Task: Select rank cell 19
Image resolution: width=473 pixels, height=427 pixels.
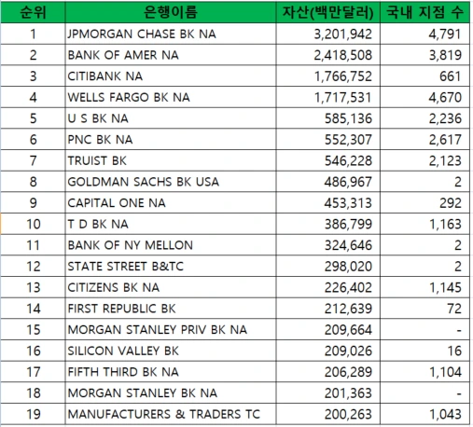Action: click(33, 414)
